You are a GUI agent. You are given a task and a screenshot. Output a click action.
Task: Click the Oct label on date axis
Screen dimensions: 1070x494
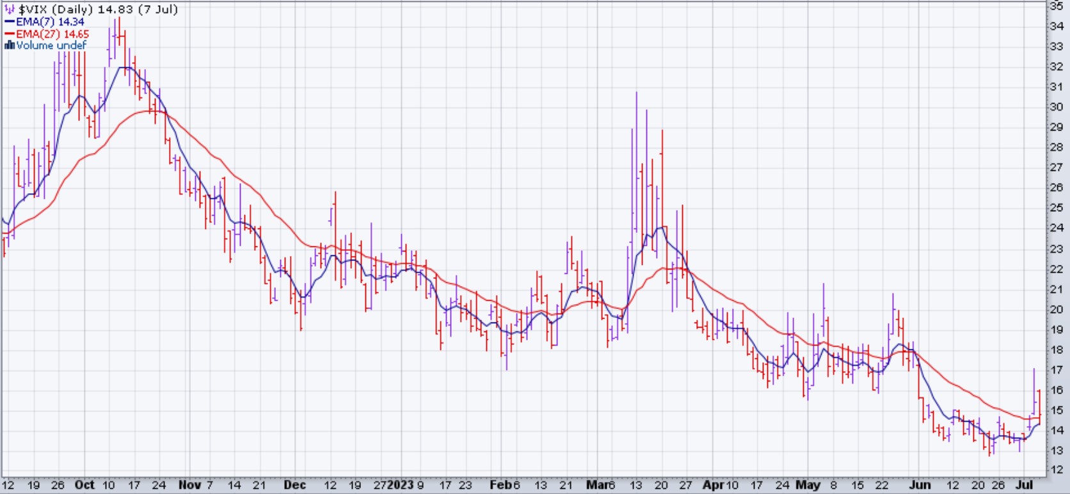click(84, 485)
